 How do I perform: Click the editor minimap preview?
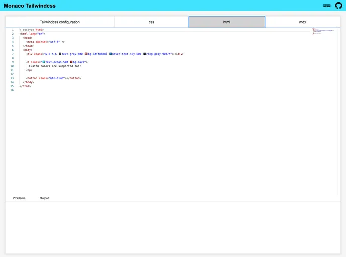tap(323, 31)
